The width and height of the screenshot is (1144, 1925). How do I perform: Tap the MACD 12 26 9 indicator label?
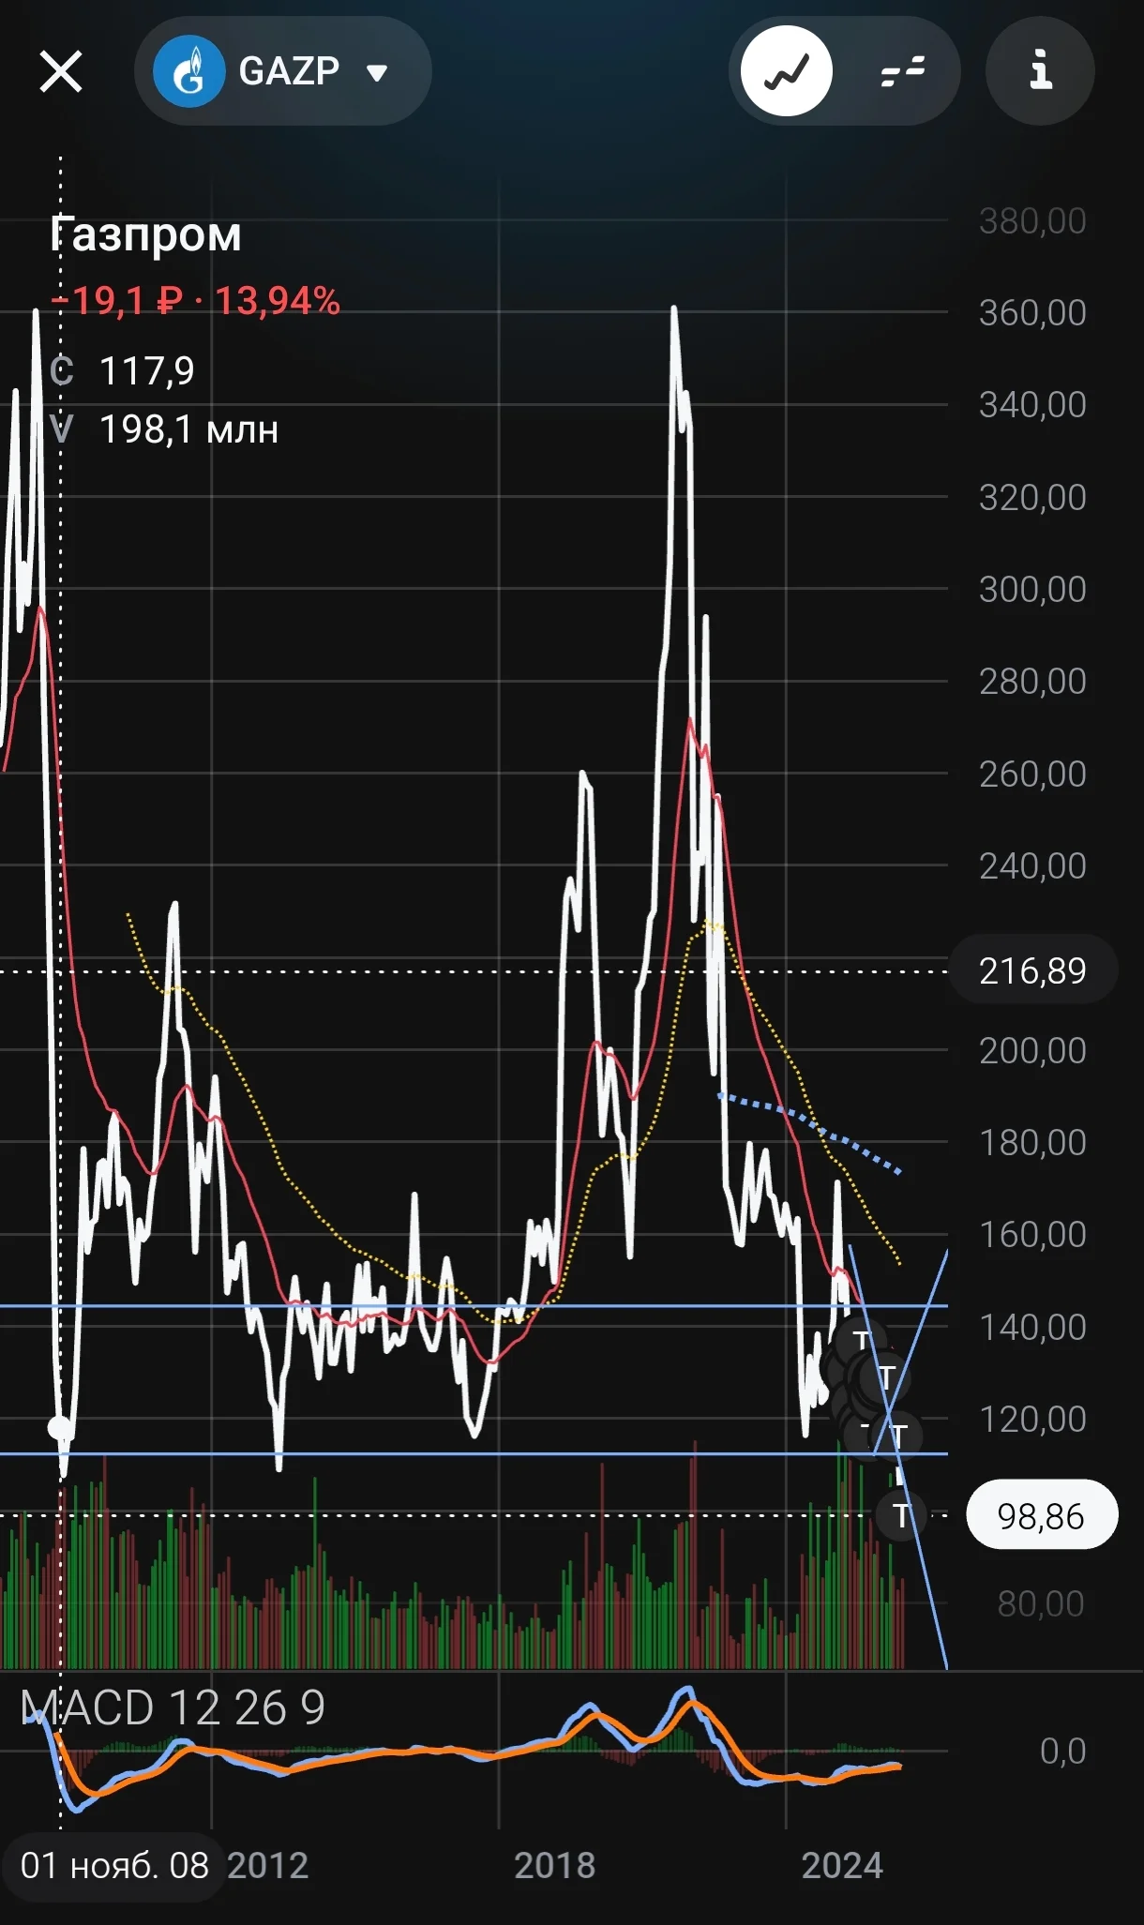(x=173, y=1707)
